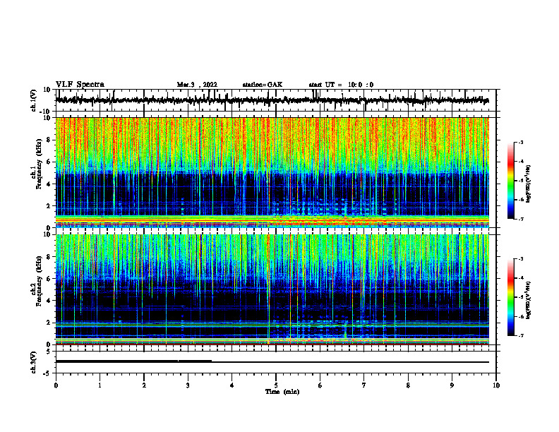Click the time axis tick label '5'

pos(276,385)
